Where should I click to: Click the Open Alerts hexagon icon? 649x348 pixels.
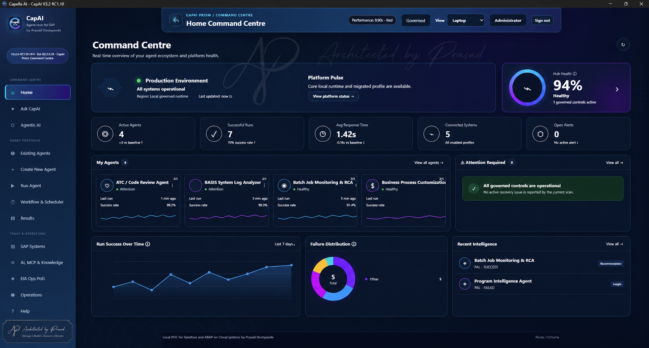pos(541,134)
